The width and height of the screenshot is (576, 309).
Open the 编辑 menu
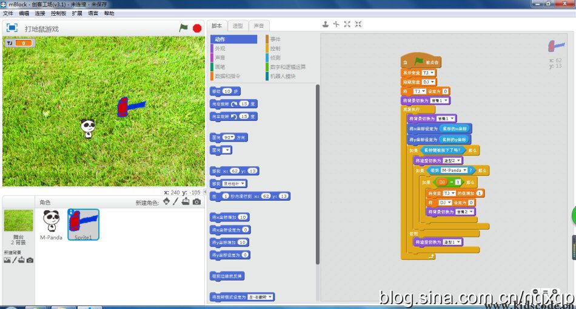24,13
